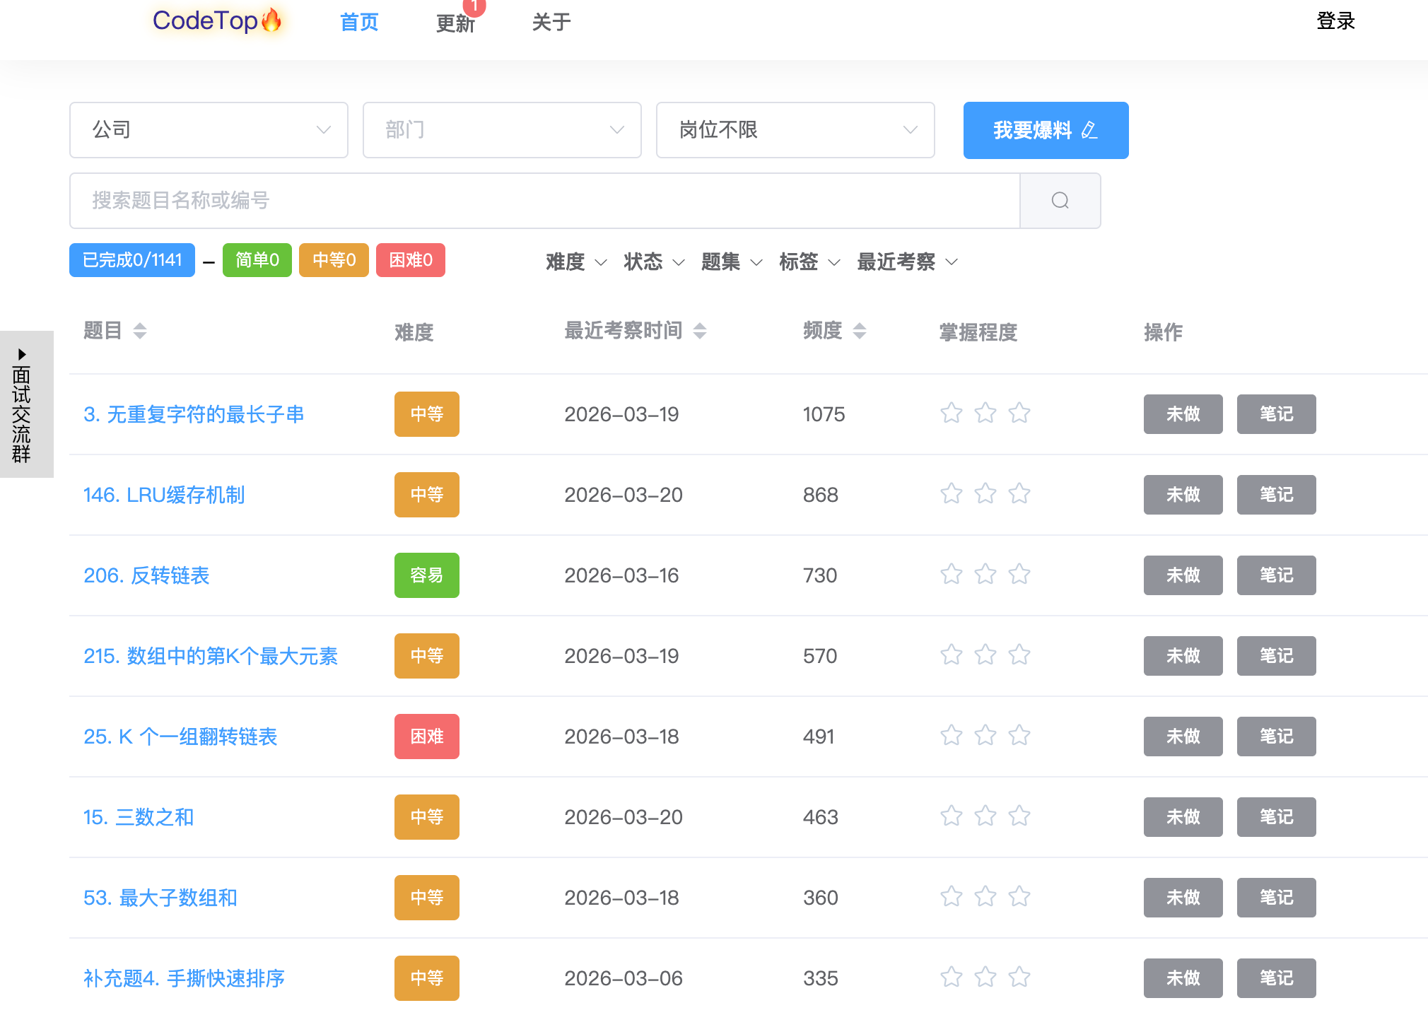This screenshot has width=1428, height=1015.
Task: Rate second star for 反转链表
Action: [x=985, y=574]
